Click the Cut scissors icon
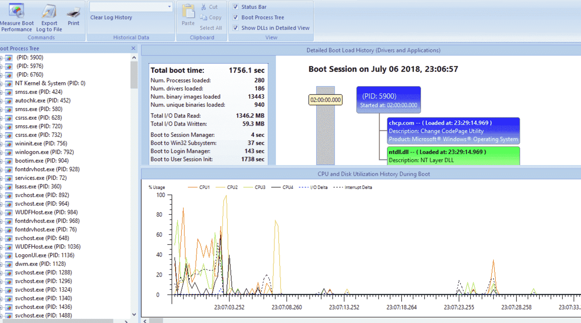Viewport: 581px width, 323px height. pyautogui.click(x=204, y=7)
